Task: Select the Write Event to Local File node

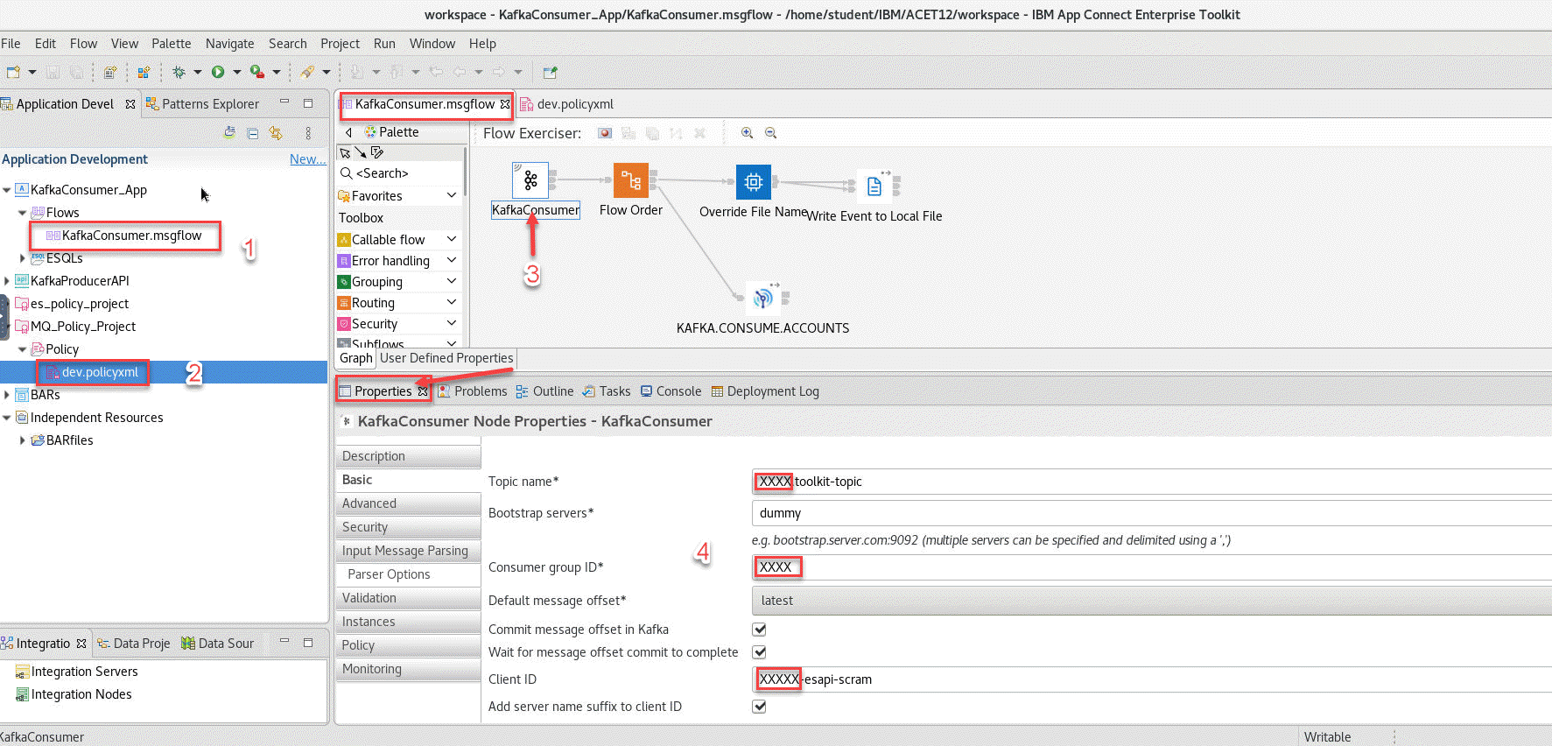Action: 874,186
